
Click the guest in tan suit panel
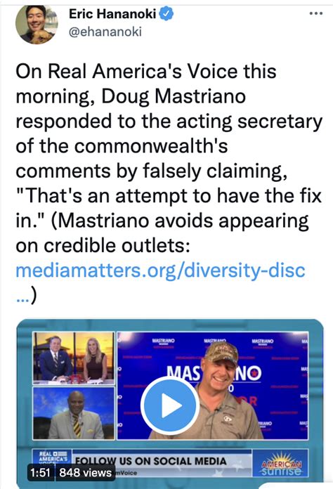[74, 413]
